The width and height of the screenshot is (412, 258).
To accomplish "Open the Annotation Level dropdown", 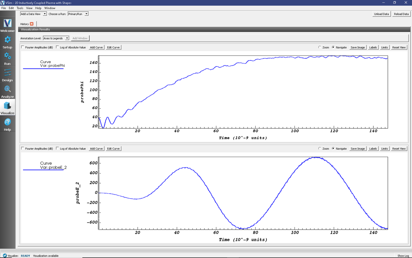I will point(56,38).
